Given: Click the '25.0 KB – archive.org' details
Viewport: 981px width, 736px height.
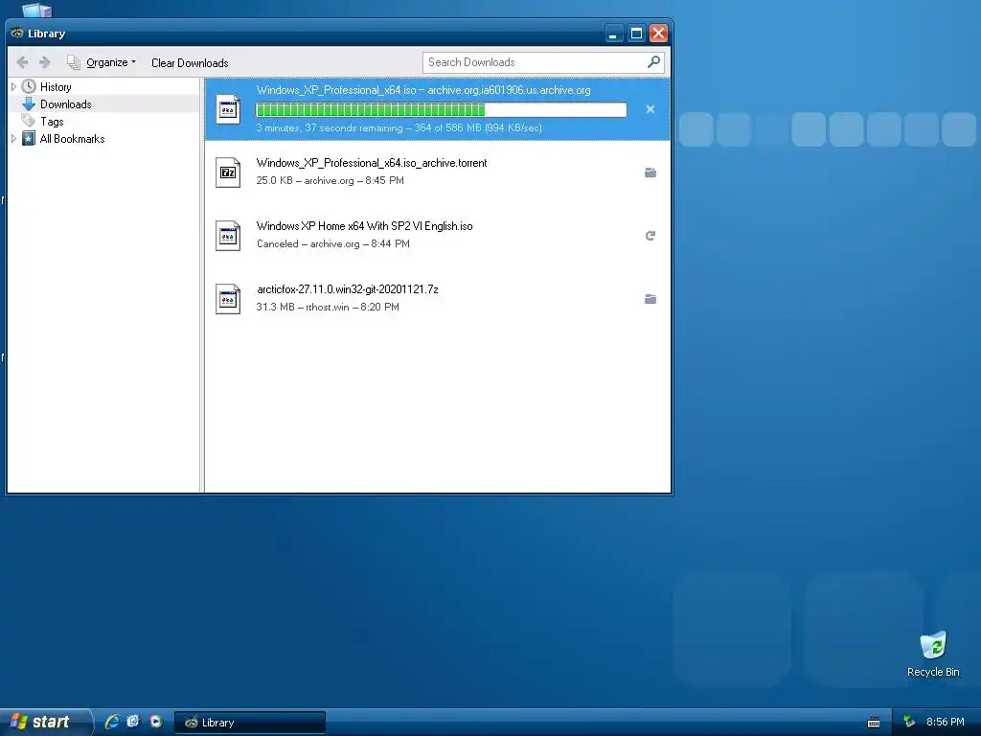Looking at the screenshot, I should point(330,180).
